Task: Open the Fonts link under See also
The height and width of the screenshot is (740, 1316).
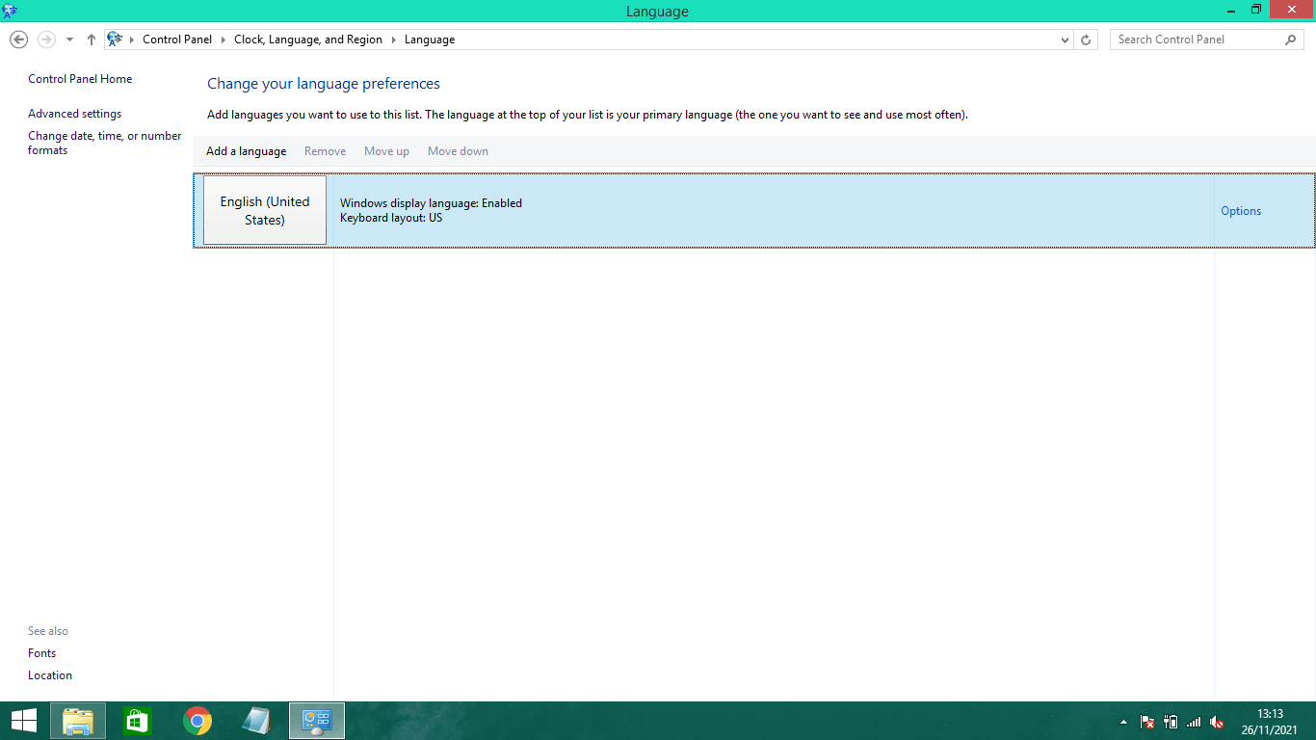Action: 42,653
